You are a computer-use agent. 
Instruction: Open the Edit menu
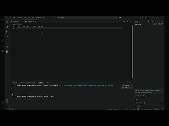(x=14, y=18)
